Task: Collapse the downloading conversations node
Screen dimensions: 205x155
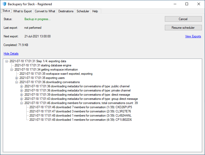Action: coord(17,82)
